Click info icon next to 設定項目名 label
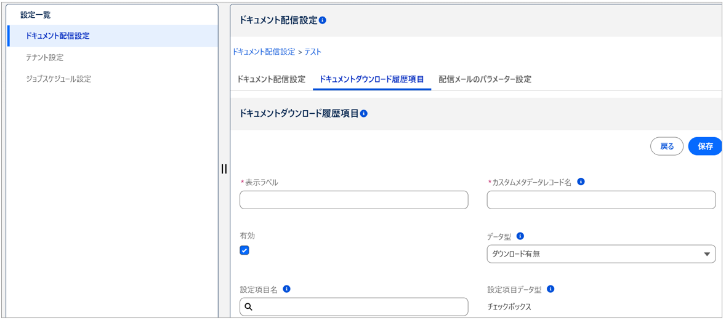Screen dimensions: 726x323 [286, 289]
